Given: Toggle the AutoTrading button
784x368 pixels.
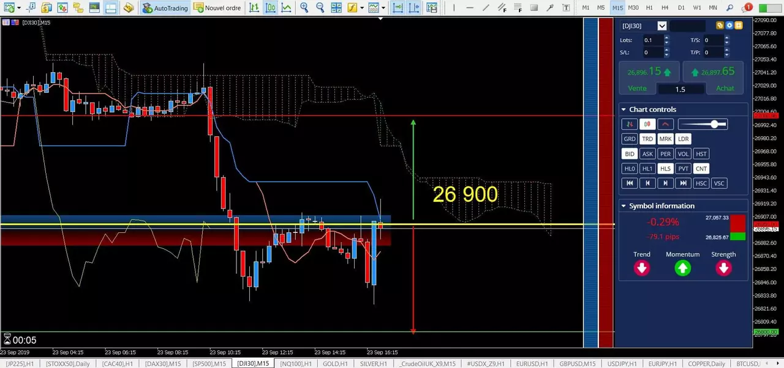Looking at the screenshot, I should (165, 8).
